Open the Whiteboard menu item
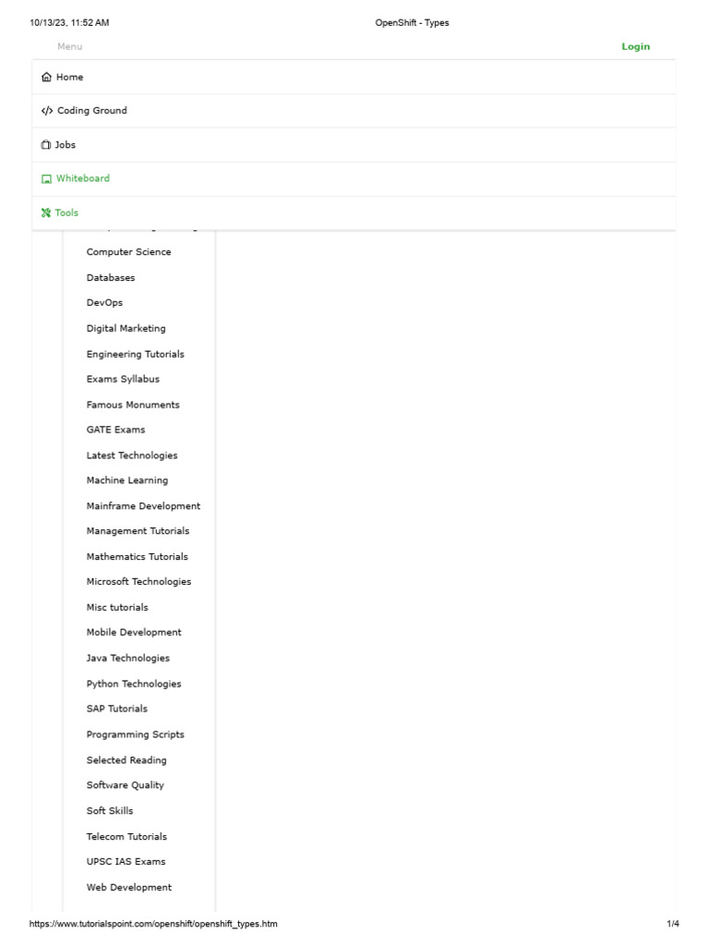Image resolution: width=709 pixels, height=946 pixels. click(82, 179)
